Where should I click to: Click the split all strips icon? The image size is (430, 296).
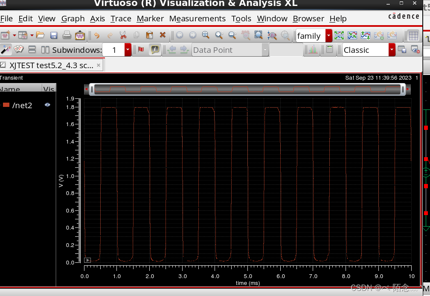pos(339,35)
